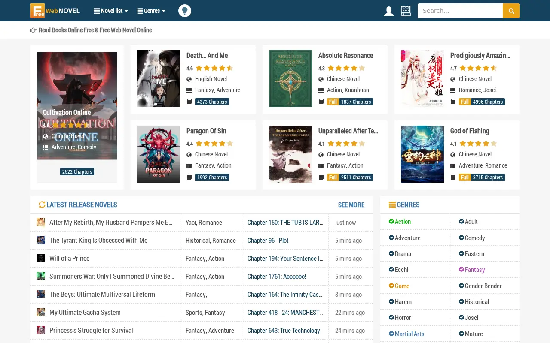550x343 pixels.
Task: Open Paragon Of Sin cover thumbnail
Action: (x=159, y=154)
